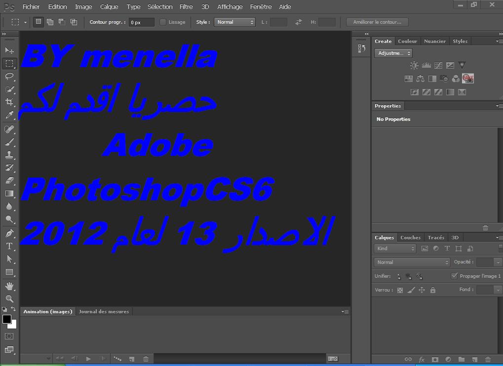
Task: Add a Channel Mixer adjustment
Action: point(456,78)
